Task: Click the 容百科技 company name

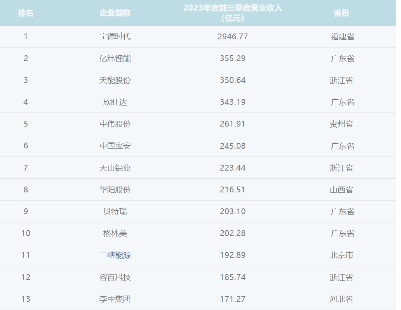Action: point(115,277)
